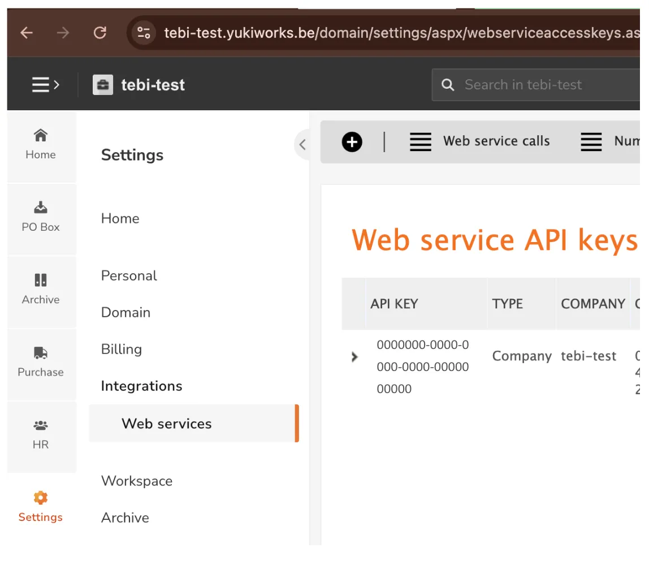Open the PO Box inbox
The image size is (649, 569).
pos(41,217)
